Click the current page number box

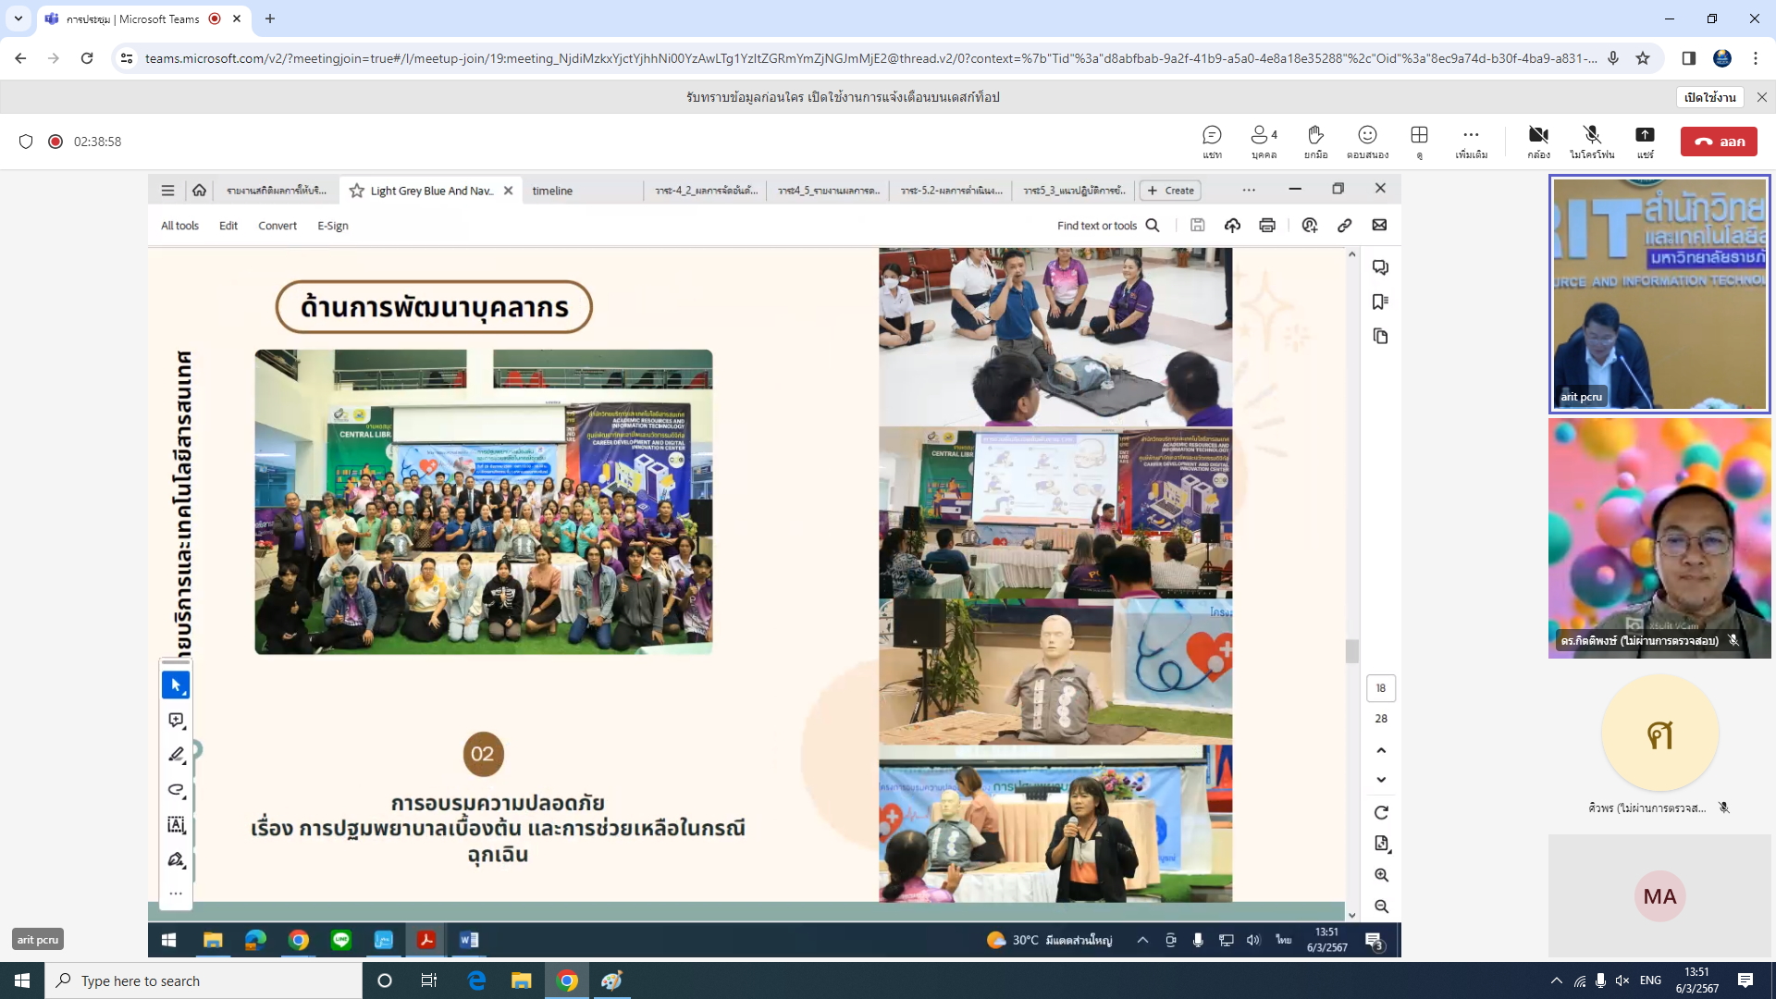click(1381, 688)
